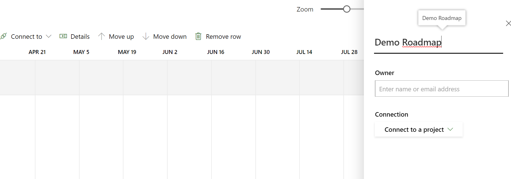Select the Move up command
Image resolution: width=511 pixels, height=179 pixels.
[x=121, y=36]
